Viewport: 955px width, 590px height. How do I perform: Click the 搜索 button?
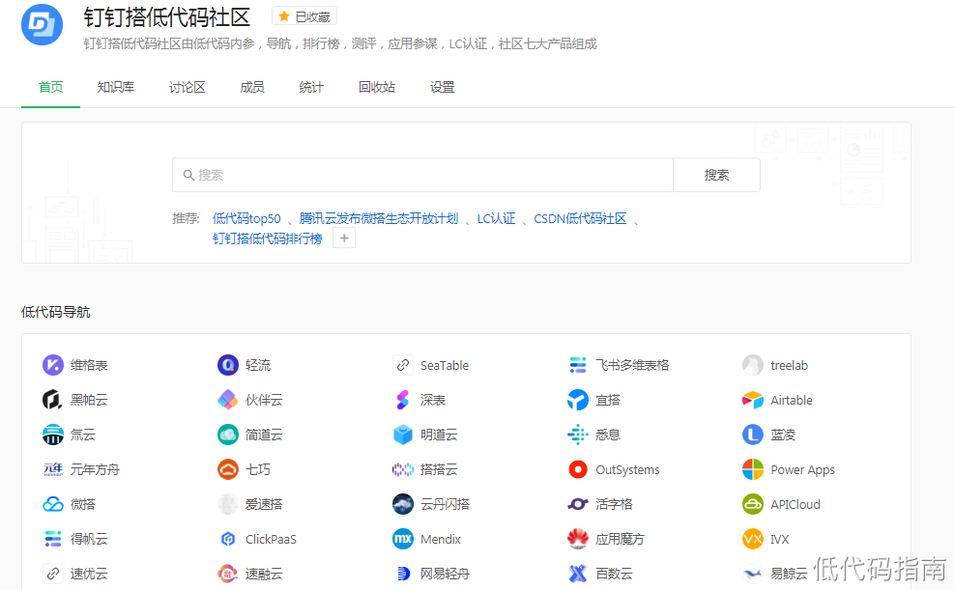716,175
